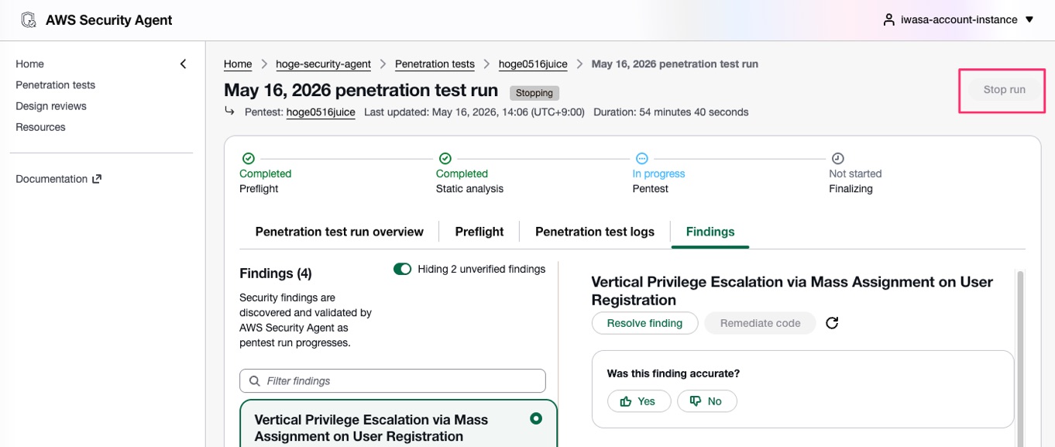Click the Resolve finding button
This screenshot has height=447, width=1055.
[x=644, y=323]
